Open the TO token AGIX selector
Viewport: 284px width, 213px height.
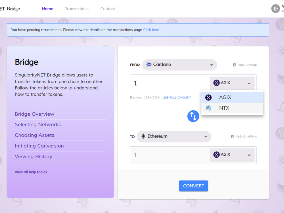[x=232, y=155]
